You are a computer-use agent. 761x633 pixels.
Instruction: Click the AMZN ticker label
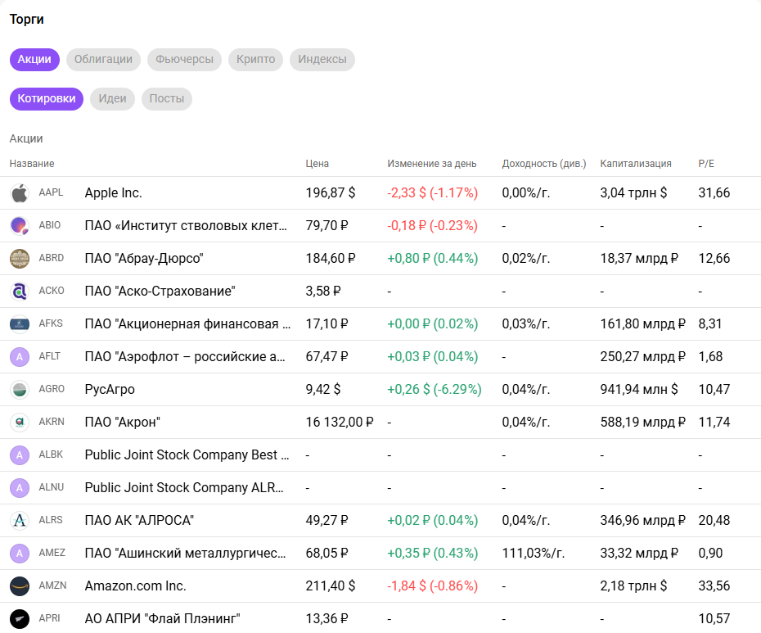(x=52, y=586)
